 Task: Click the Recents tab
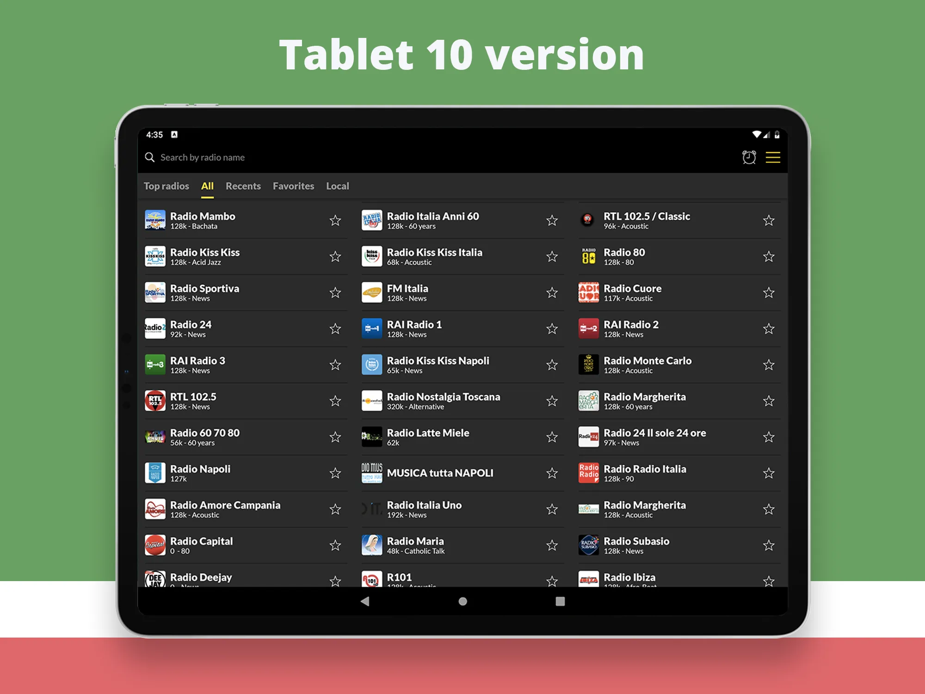click(x=243, y=185)
